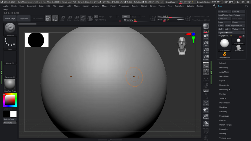Toggle the Floor grid

tap(206, 72)
